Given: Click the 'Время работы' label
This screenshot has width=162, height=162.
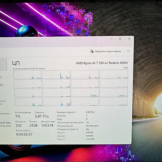Looking at the screenshot, I should coord(23,130).
